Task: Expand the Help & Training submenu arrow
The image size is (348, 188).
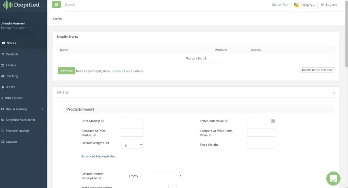Action: click(42, 109)
